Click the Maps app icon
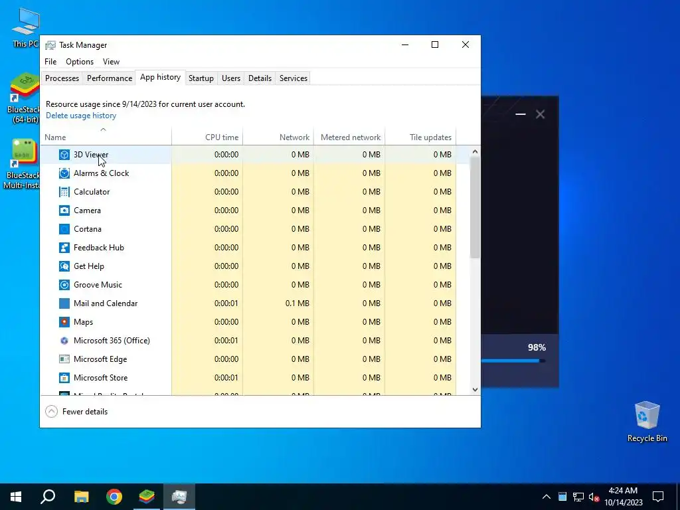Viewport: 680px width, 510px height. point(64,322)
